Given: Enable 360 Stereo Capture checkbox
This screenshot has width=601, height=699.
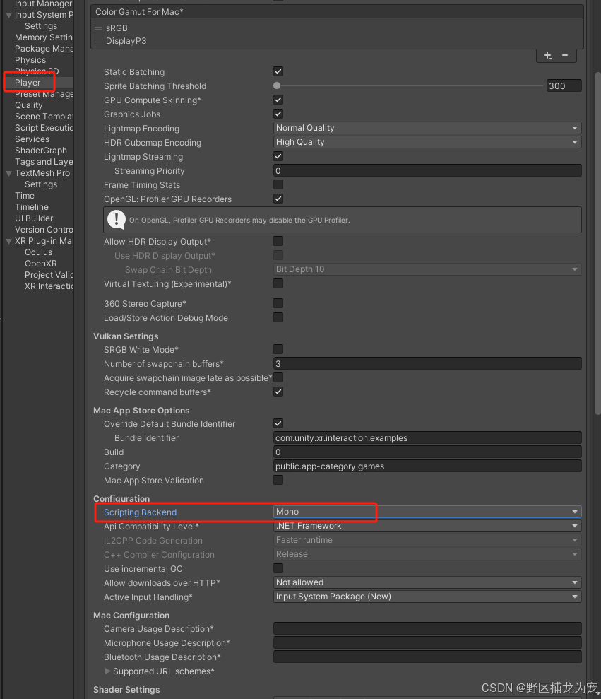Looking at the screenshot, I should click(278, 304).
